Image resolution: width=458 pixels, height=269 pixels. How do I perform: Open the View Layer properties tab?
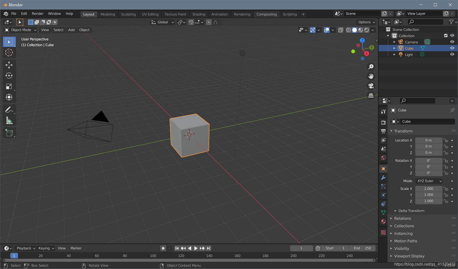[x=383, y=140]
